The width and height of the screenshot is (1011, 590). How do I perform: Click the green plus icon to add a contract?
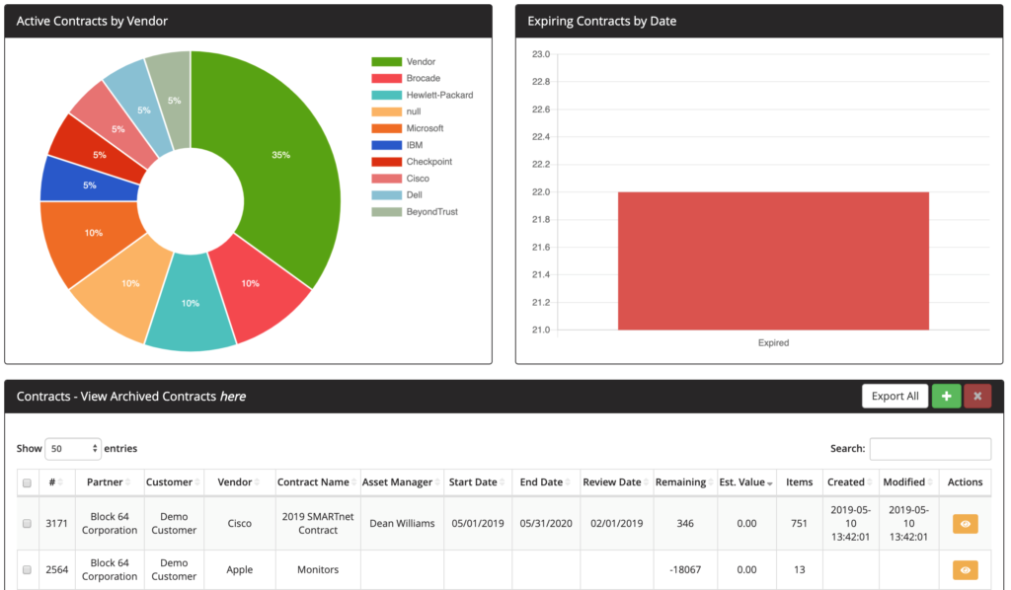pos(946,396)
